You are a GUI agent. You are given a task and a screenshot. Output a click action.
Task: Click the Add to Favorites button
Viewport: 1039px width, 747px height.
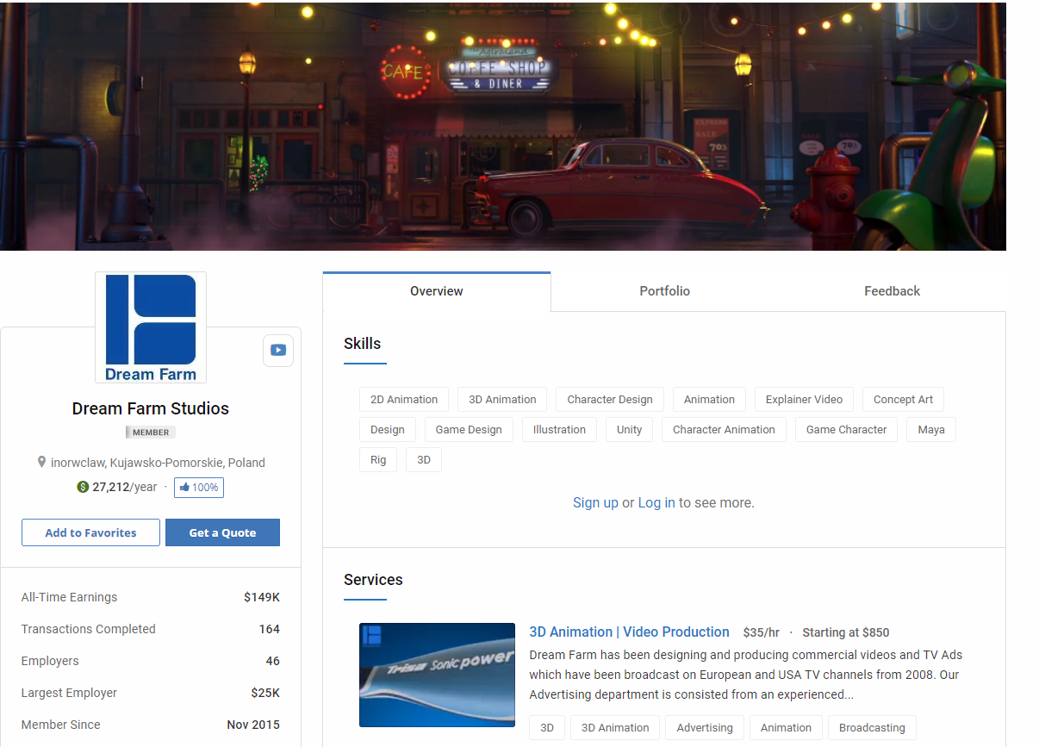coord(90,532)
